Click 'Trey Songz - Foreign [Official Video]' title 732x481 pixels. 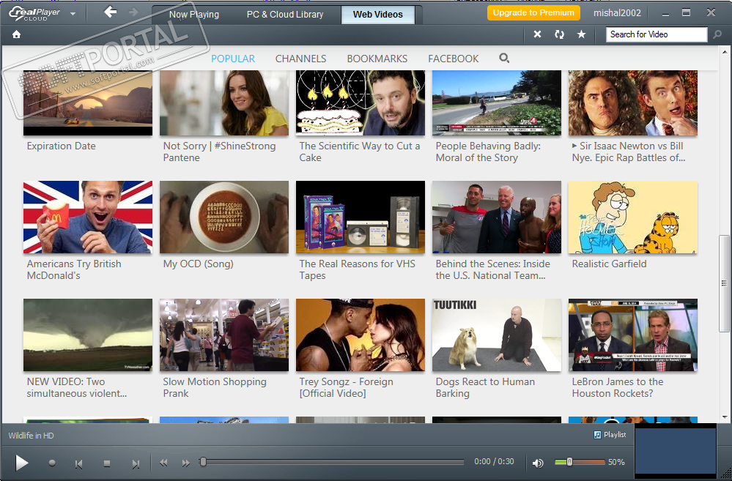point(347,388)
